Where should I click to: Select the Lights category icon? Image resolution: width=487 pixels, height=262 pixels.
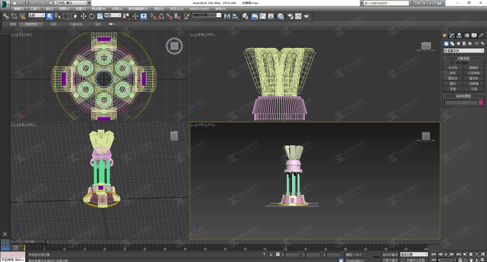coord(458,44)
